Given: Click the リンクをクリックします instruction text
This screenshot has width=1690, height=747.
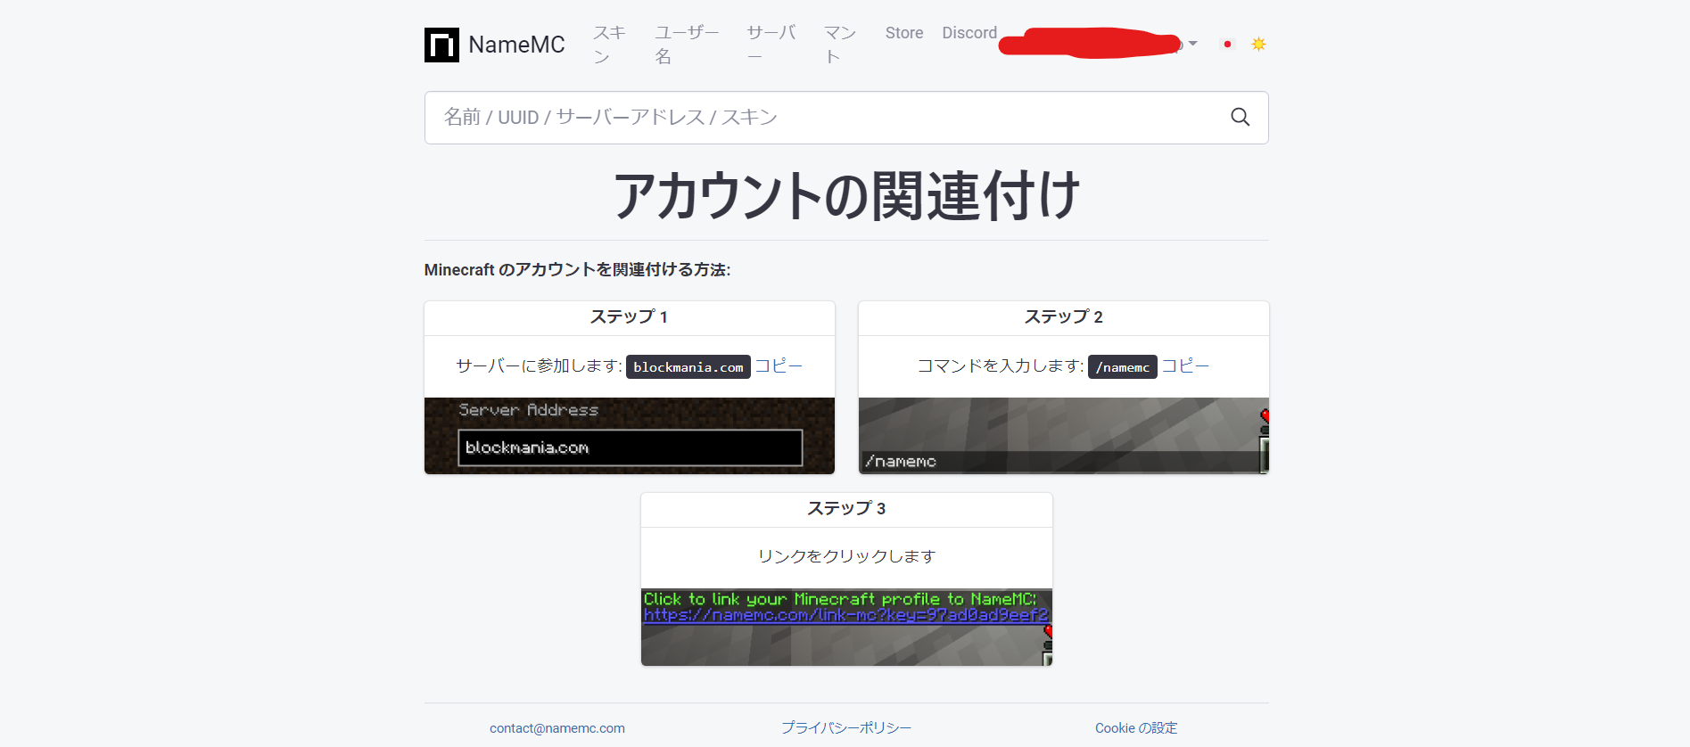Looking at the screenshot, I should coord(846,556).
